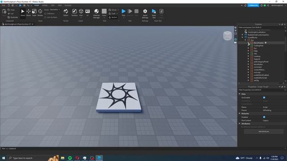Open the FILE menu
This screenshot has width=287, height=161.
click(4, 5)
